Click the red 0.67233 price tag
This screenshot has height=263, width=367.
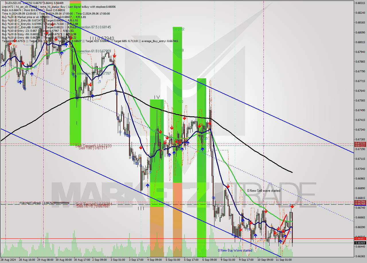tap(360, 143)
